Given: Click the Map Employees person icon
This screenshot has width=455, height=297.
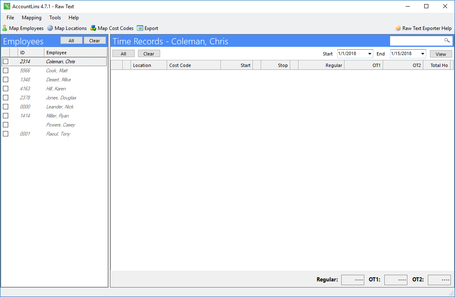Looking at the screenshot, I should 5,28.
